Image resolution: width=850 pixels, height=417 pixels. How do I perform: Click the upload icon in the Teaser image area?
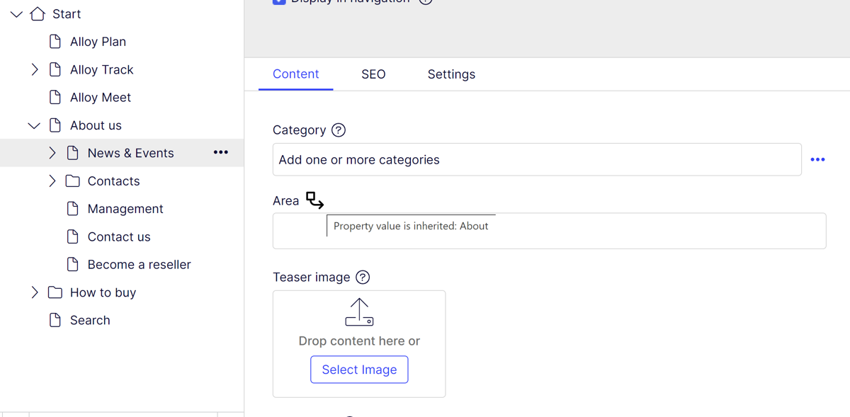tap(359, 312)
